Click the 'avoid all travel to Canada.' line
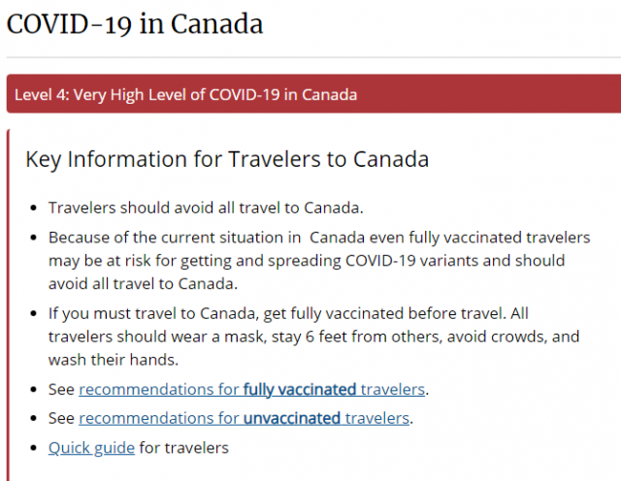This screenshot has width=621, height=481. pyautogui.click(x=143, y=284)
